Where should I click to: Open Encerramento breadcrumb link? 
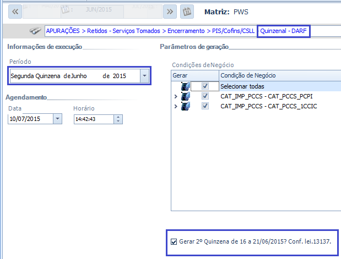click(186, 31)
